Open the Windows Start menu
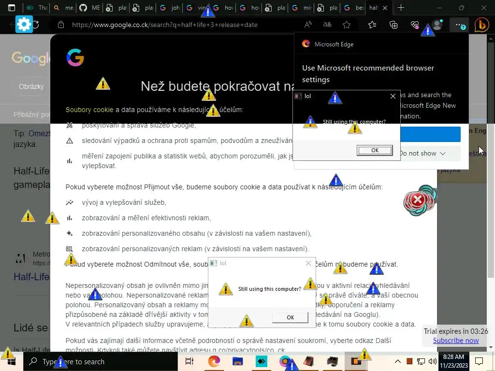Image resolution: width=495 pixels, height=371 pixels. (x=12, y=361)
